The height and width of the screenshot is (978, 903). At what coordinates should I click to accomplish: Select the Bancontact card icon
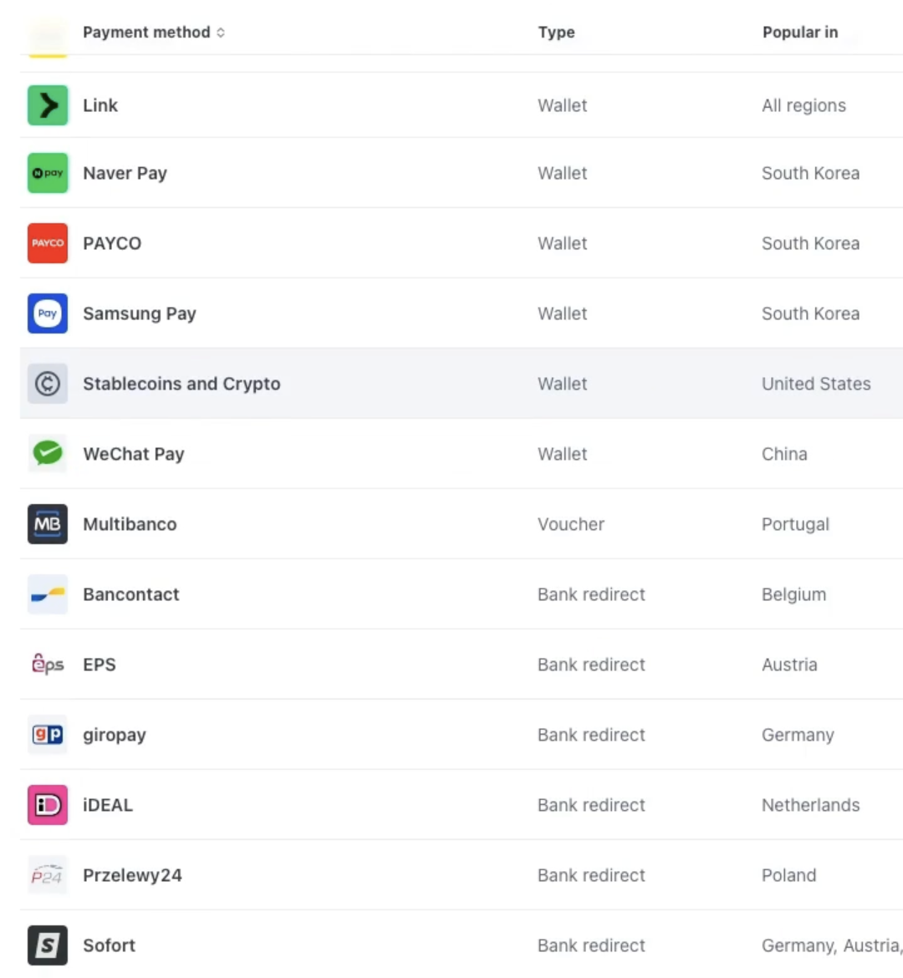tap(48, 594)
